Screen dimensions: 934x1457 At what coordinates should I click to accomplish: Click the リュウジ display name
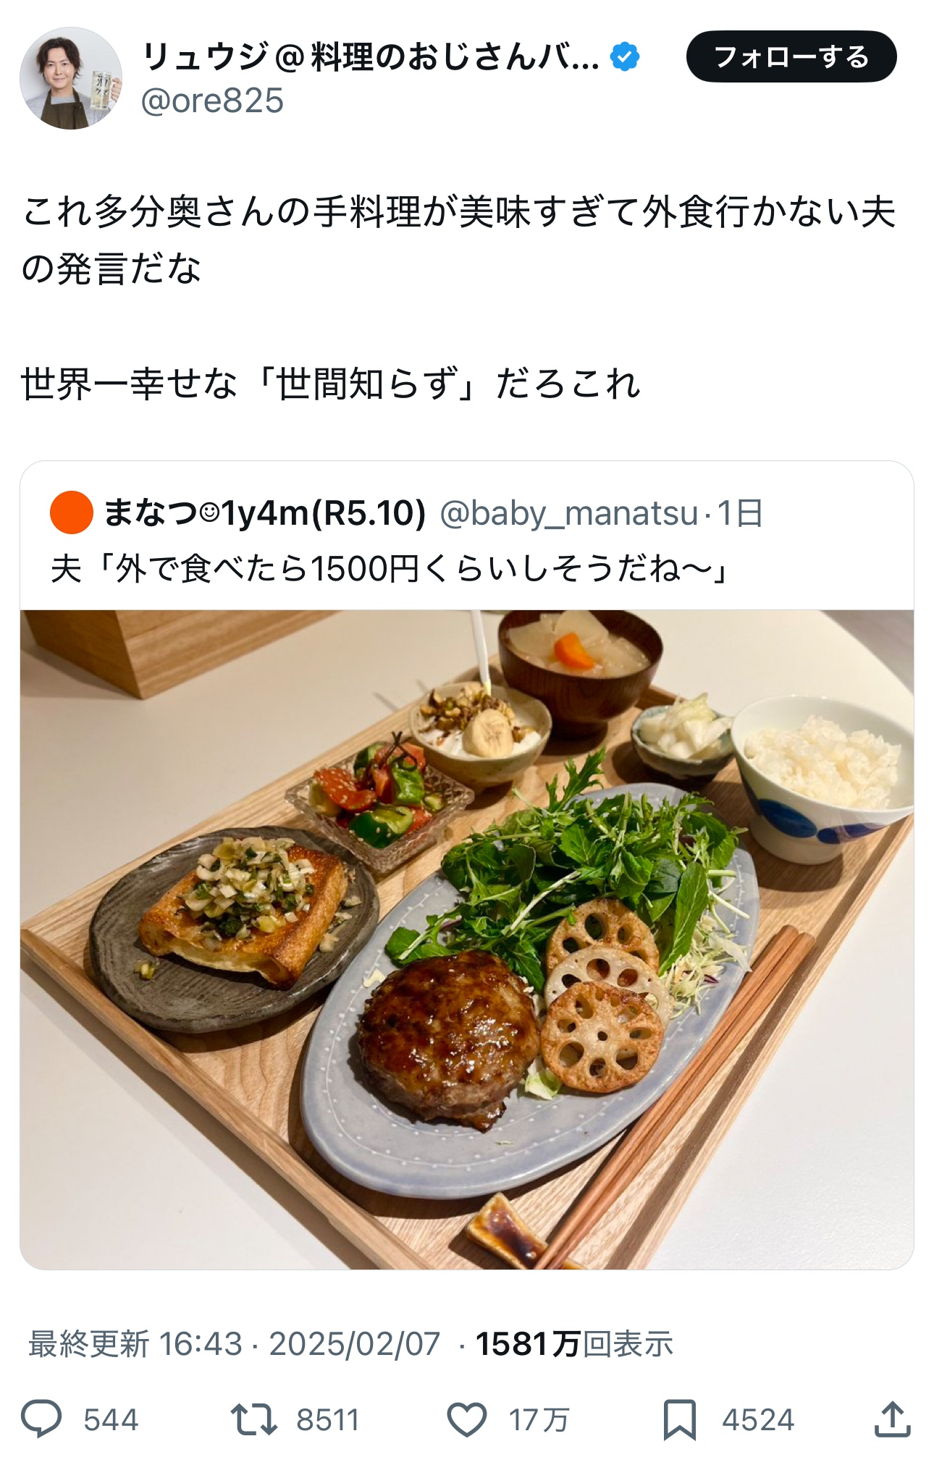point(371,56)
